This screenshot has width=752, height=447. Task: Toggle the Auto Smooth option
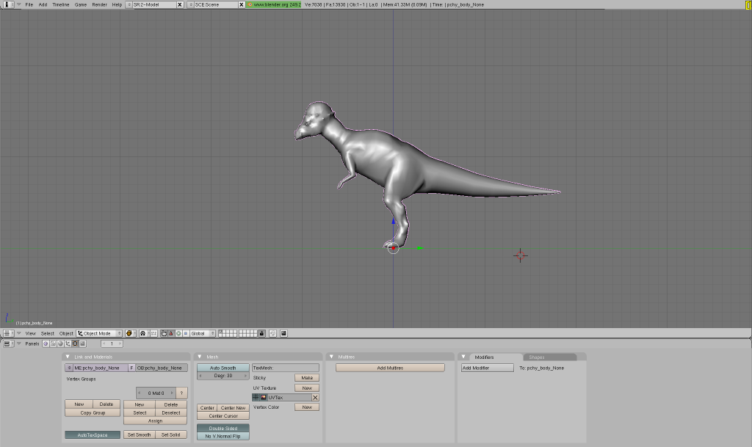tap(223, 368)
